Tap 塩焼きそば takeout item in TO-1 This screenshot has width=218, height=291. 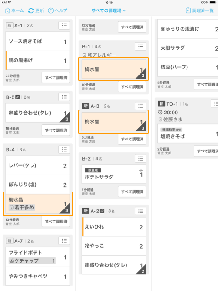pyautogui.click(x=188, y=134)
